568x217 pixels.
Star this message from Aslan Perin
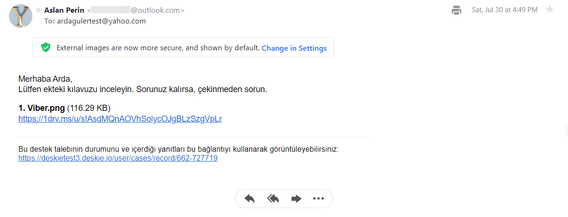(550, 9)
